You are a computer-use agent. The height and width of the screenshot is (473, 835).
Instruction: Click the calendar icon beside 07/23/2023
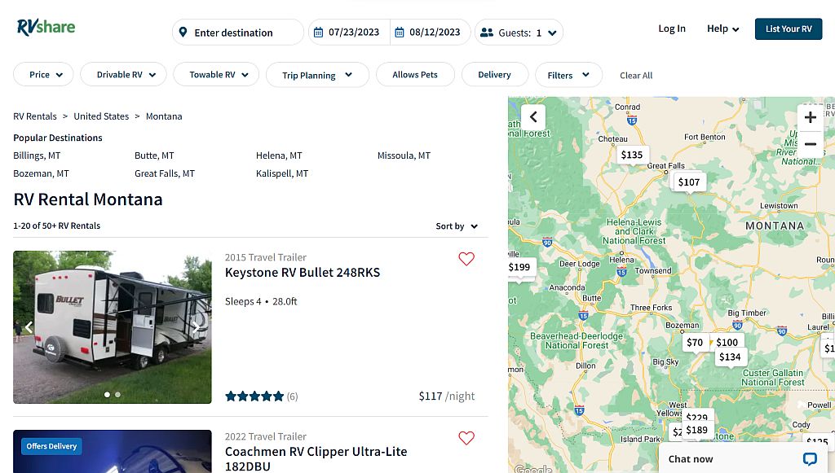tap(318, 33)
